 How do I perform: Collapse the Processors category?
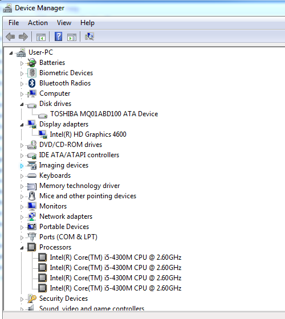(x=22, y=248)
